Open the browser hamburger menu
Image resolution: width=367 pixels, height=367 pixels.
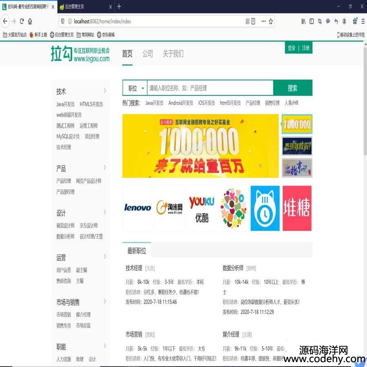[363, 21]
